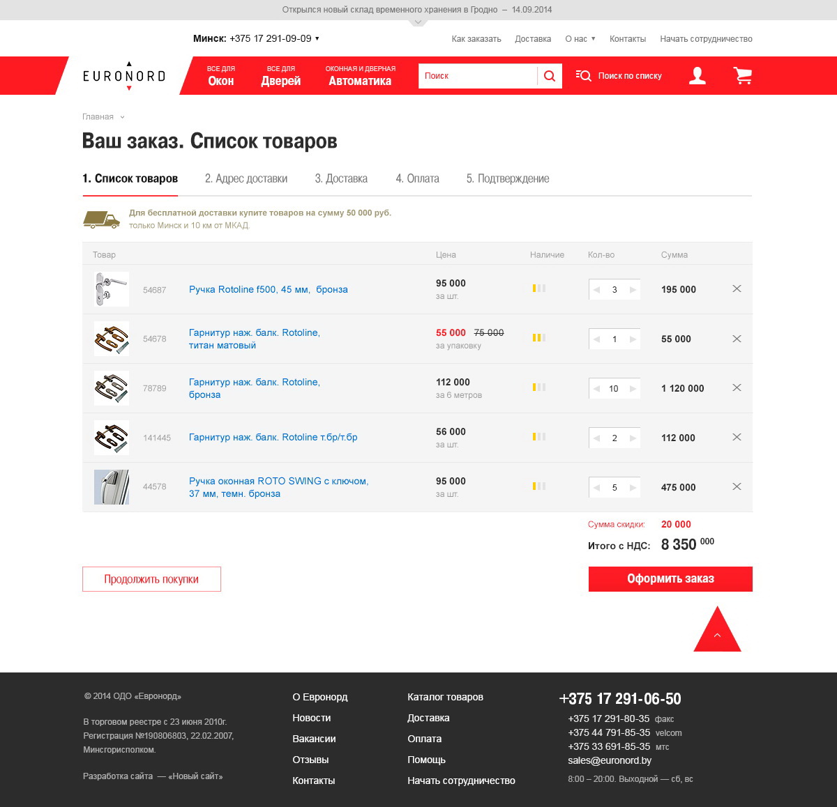Expand the news banner down arrow

coord(418,23)
